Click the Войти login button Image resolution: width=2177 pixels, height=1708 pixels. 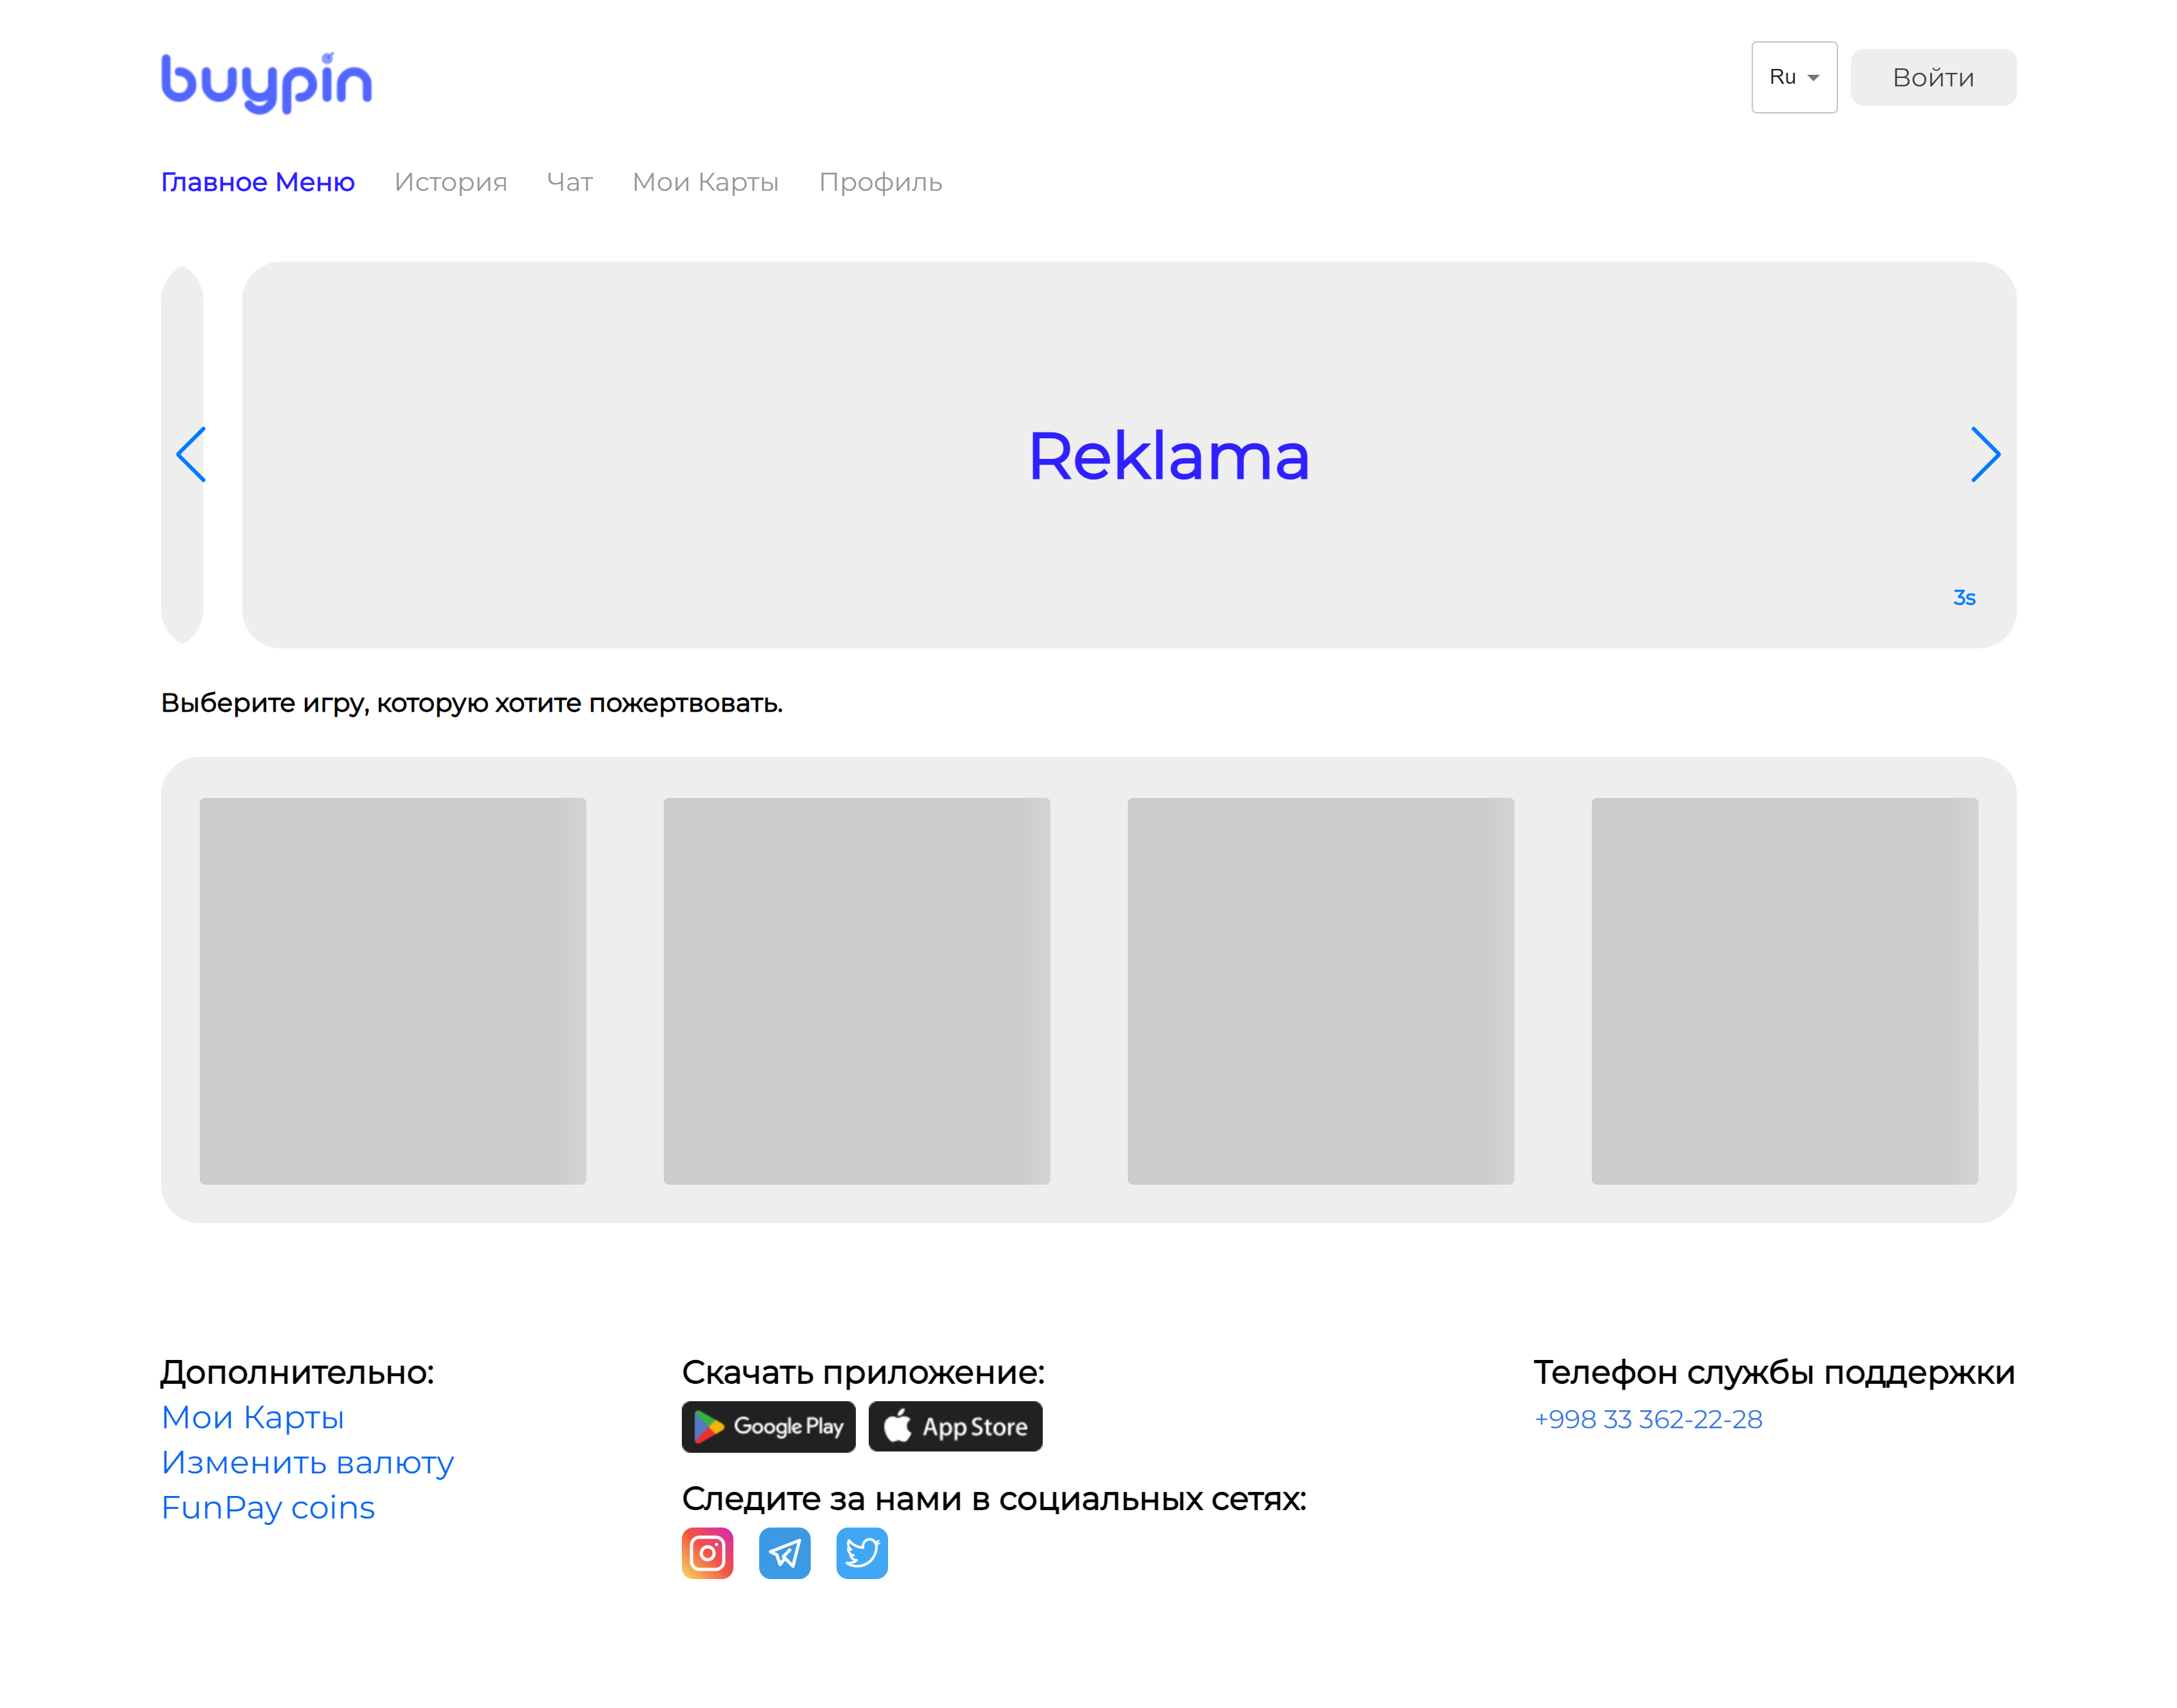[1933, 77]
